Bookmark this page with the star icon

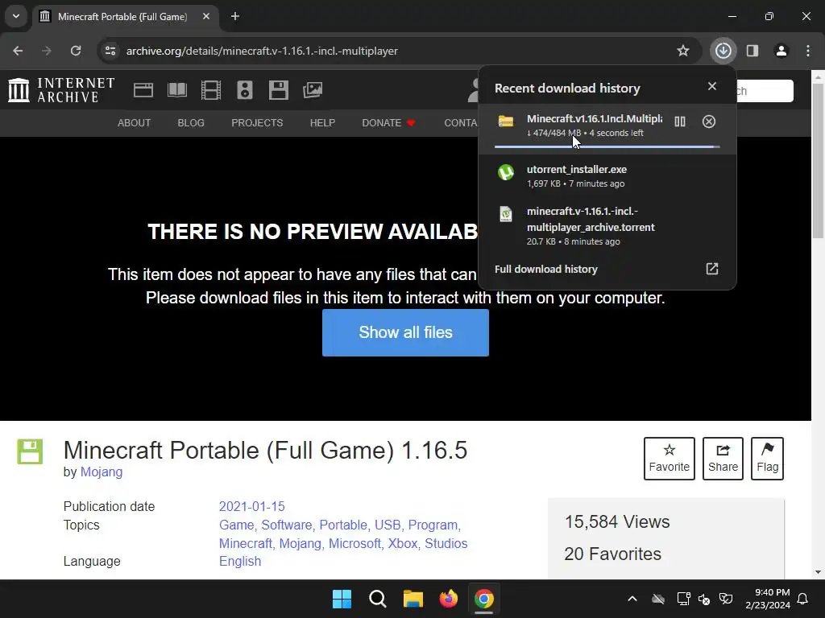coord(683,51)
